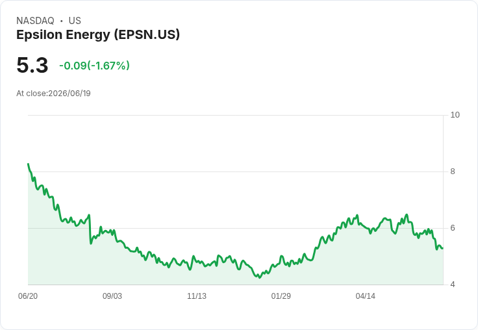Image resolution: width=478 pixels, height=330 pixels.
Task: Select the 01/29 date axis label
Action: (281, 296)
